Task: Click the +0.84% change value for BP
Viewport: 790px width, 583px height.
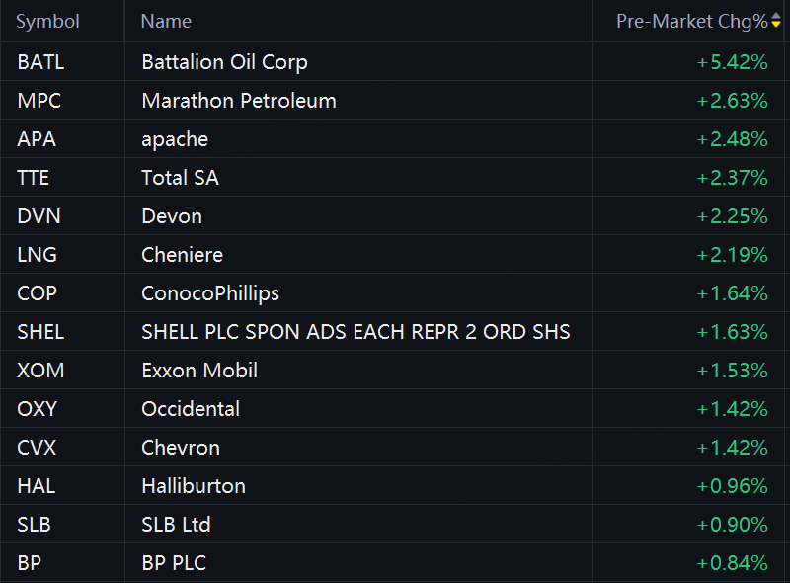Action: point(732,563)
